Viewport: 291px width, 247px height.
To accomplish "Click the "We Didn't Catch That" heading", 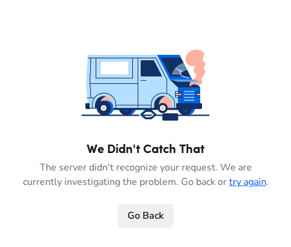I will tap(145, 149).
